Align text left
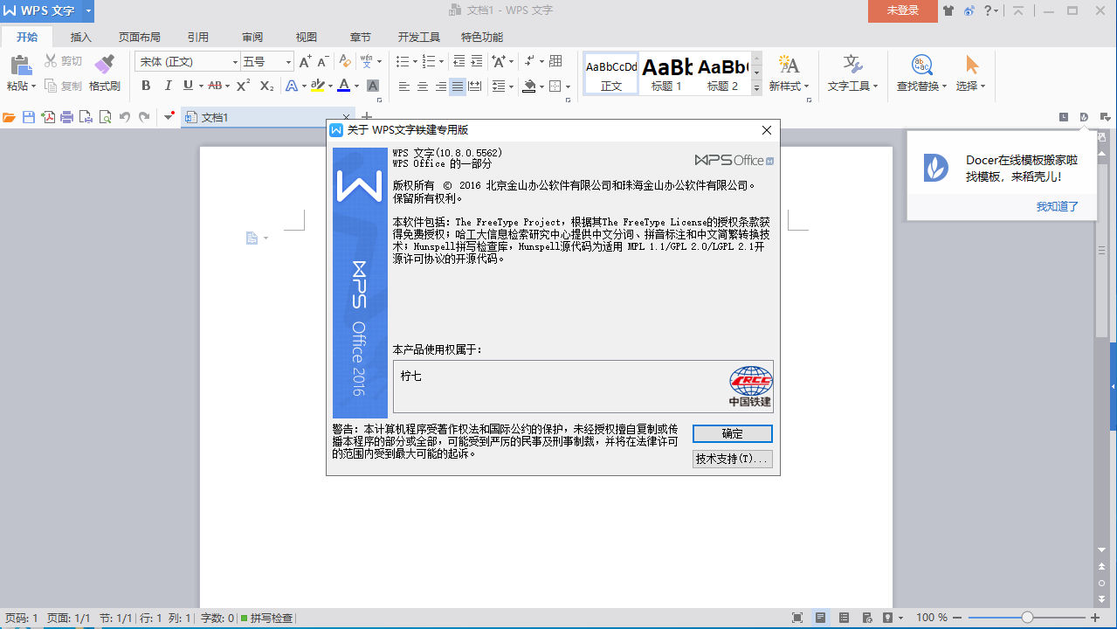Image resolution: width=1117 pixels, height=629 pixels. pos(404,86)
